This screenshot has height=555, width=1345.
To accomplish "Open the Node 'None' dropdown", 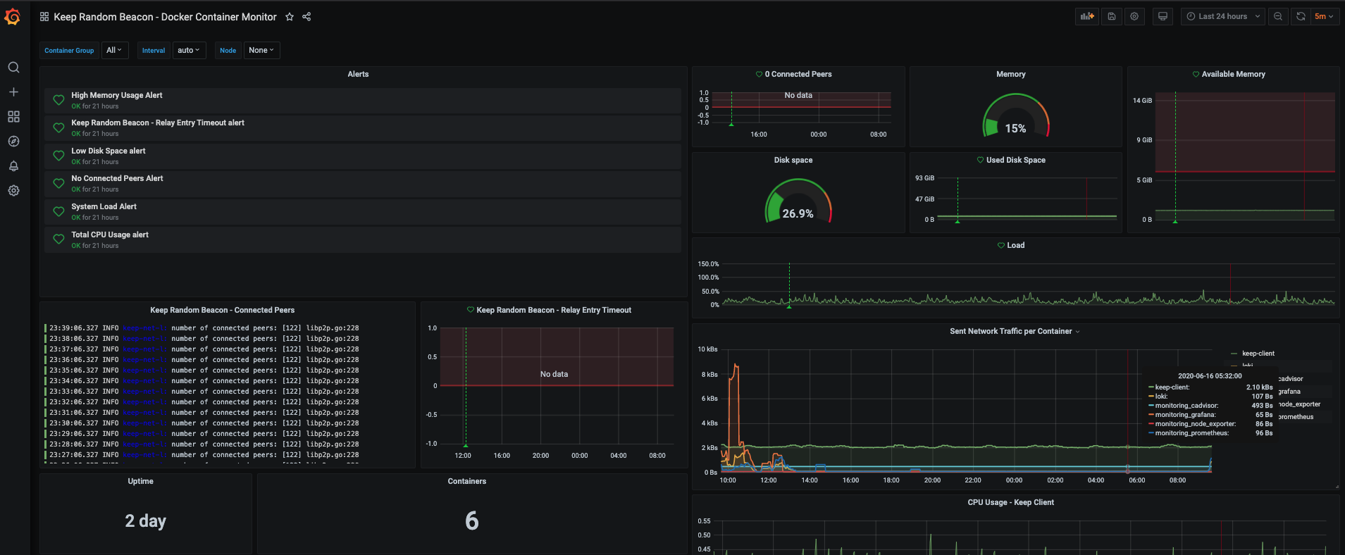I will point(261,50).
